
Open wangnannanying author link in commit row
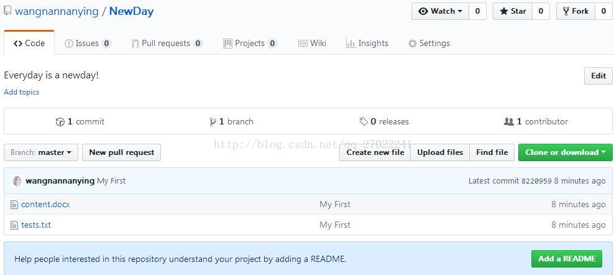click(x=60, y=181)
